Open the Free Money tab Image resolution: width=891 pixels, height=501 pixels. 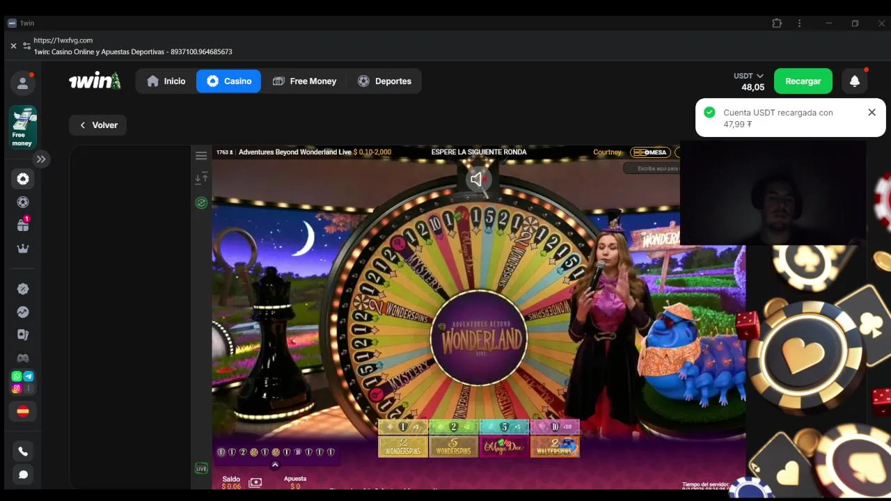coord(304,81)
